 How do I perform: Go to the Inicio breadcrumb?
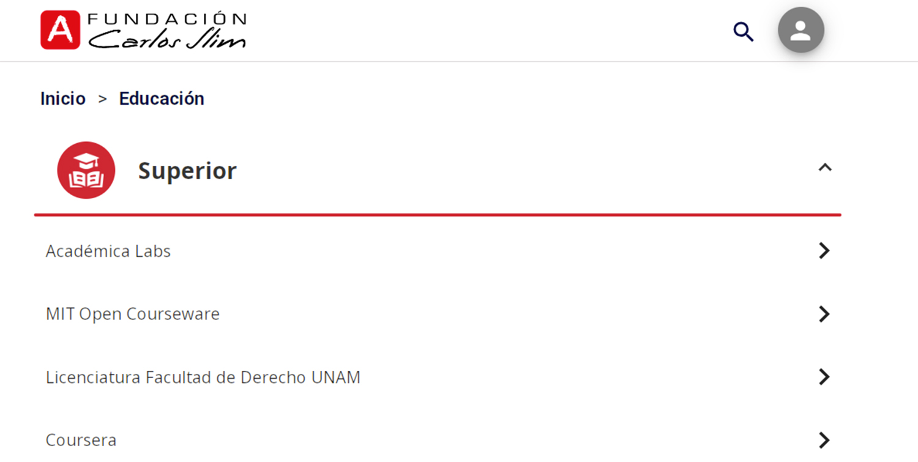click(63, 99)
